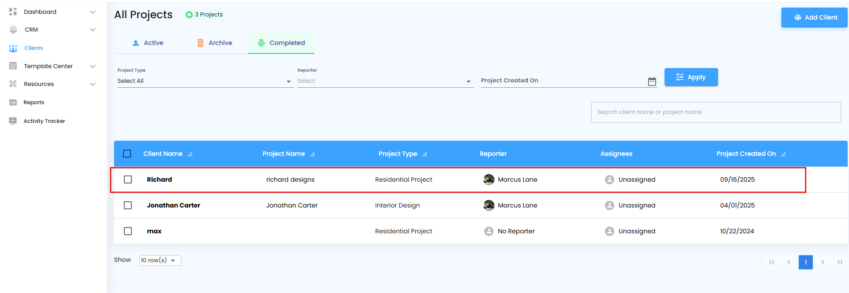Sort by Project Created On column icon
The width and height of the screenshot is (849, 293).
(x=784, y=154)
